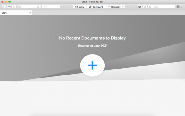Zoom in with the magnifier plus icon
185x116 pixels.
(38, 7)
